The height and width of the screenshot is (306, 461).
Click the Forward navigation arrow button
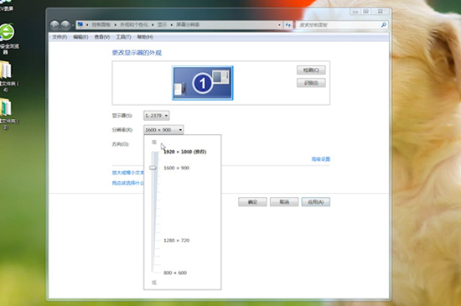[x=65, y=25]
